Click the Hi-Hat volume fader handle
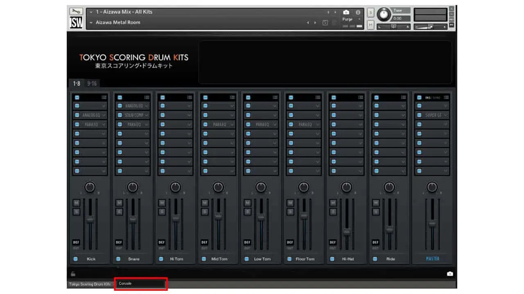Image resolution: width=524 pixels, height=294 pixels. [347, 231]
